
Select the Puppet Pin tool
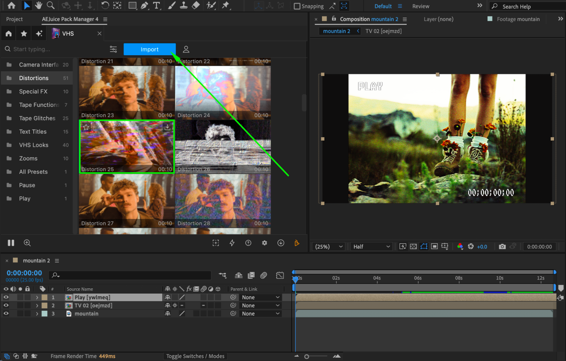(x=226, y=5)
